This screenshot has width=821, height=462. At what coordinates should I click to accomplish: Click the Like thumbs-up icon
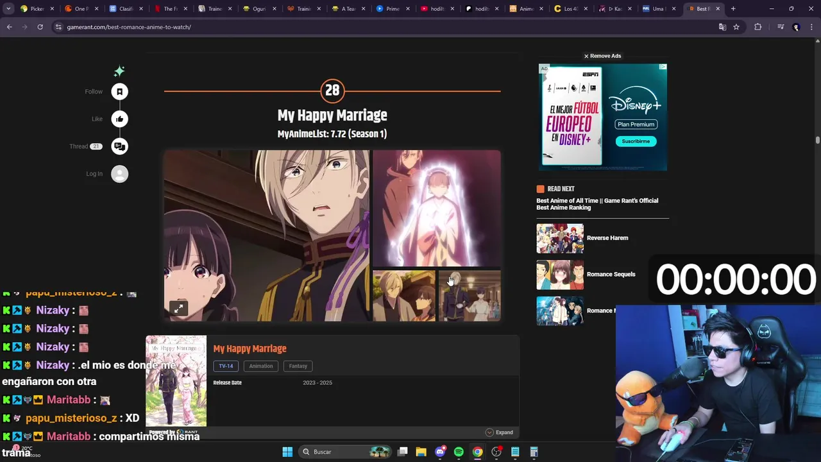tap(119, 119)
